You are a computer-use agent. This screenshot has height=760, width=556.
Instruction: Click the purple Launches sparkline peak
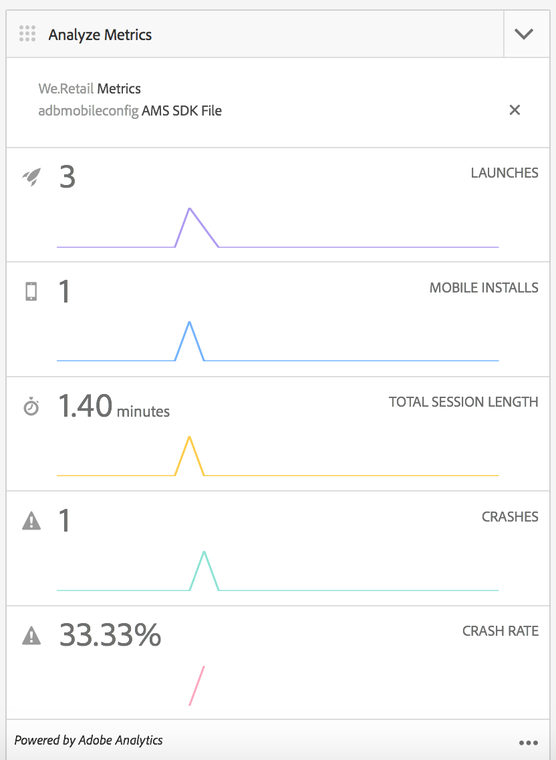click(x=190, y=210)
